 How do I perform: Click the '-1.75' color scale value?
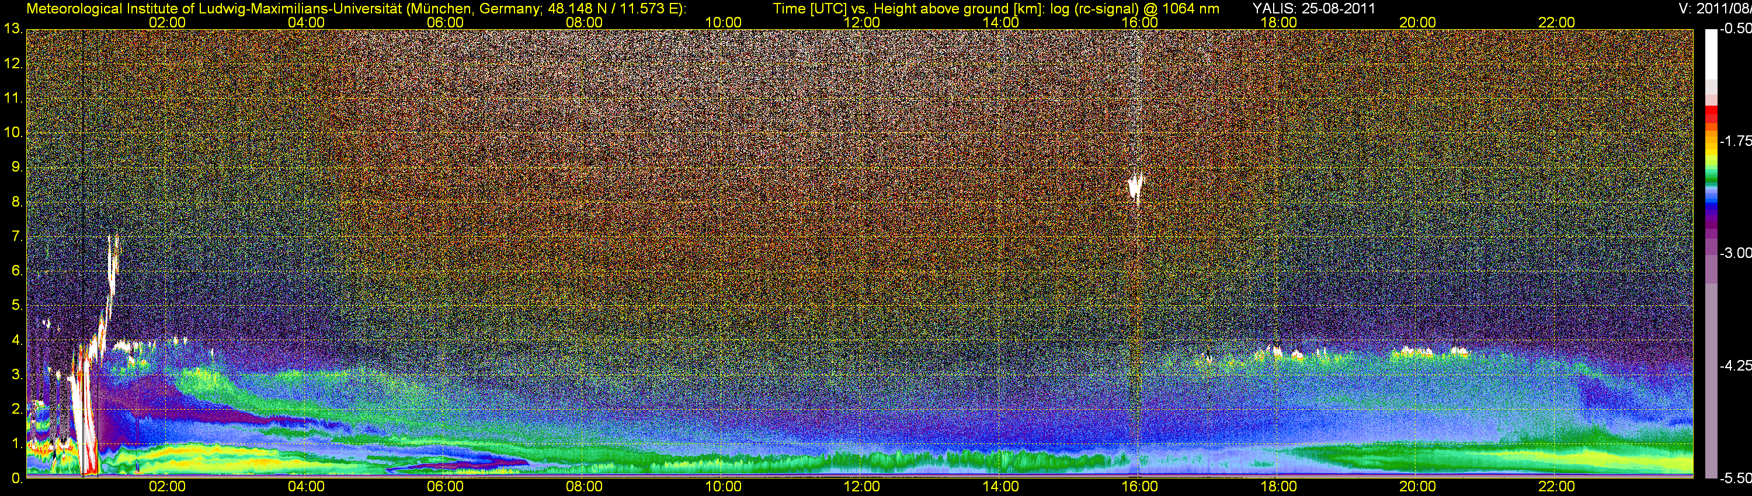1735,141
